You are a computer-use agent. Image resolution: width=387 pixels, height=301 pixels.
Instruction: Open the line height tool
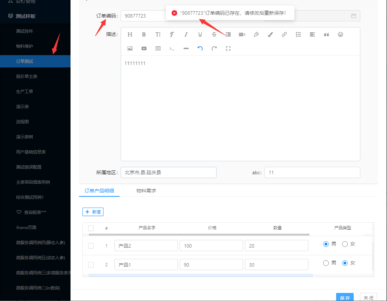[242, 34]
